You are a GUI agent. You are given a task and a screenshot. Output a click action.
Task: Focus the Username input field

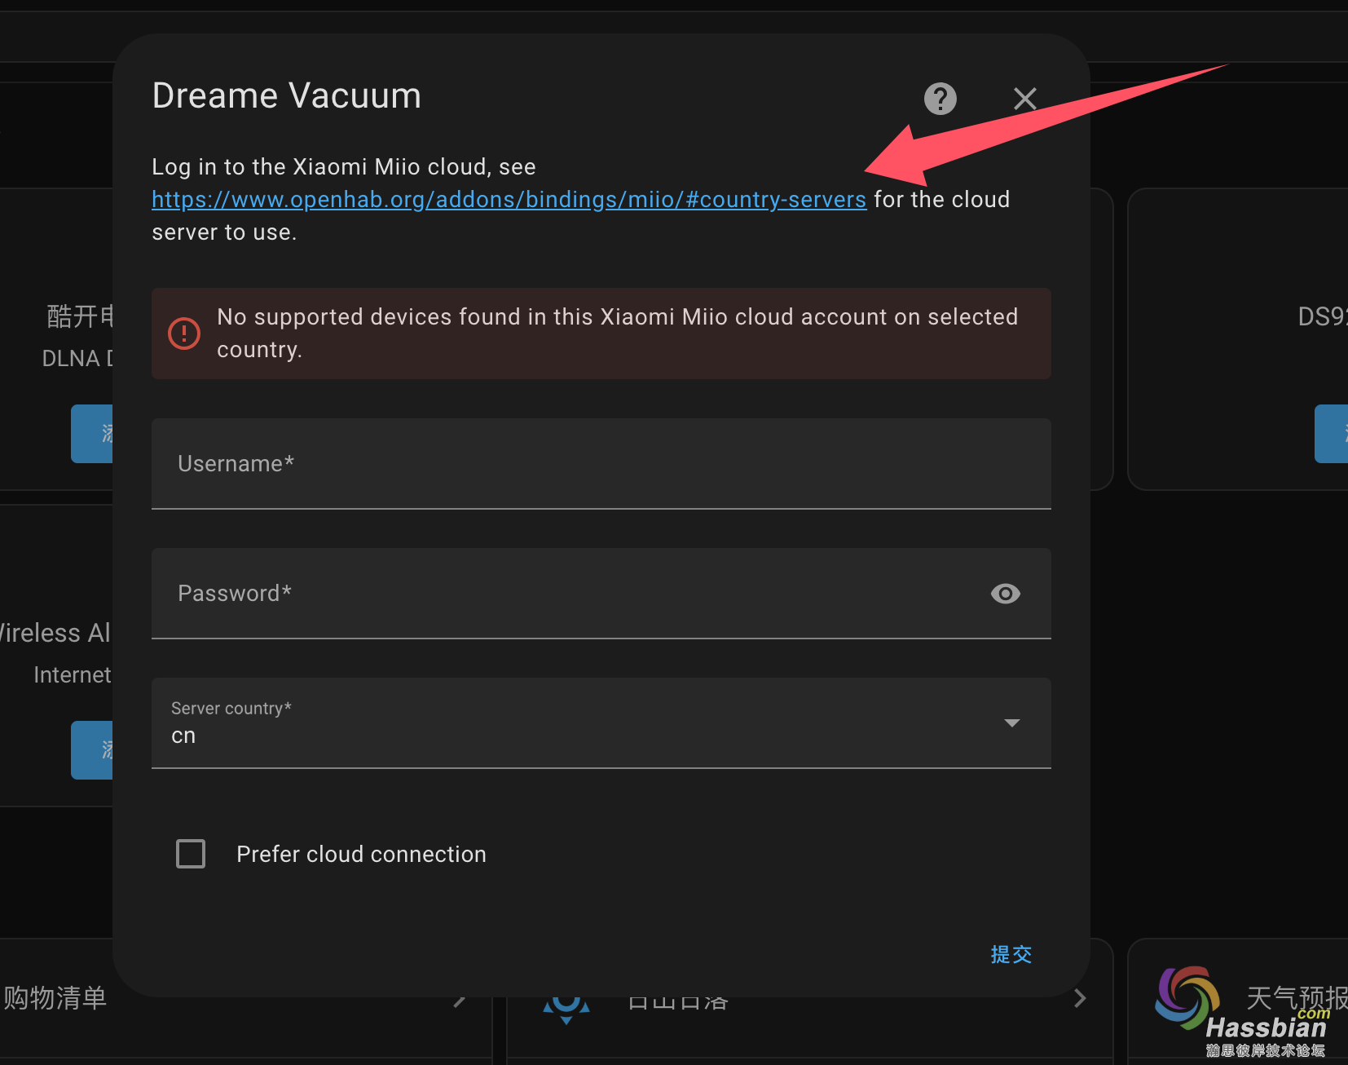(601, 464)
